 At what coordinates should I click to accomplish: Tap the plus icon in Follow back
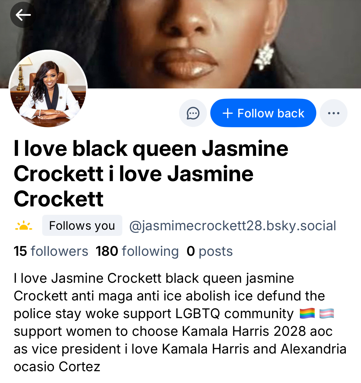(227, 113)
